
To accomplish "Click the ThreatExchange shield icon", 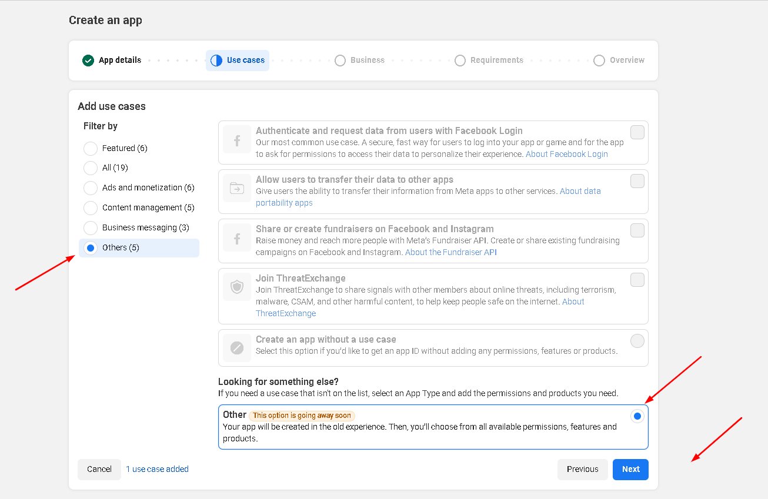I will 237,287.
